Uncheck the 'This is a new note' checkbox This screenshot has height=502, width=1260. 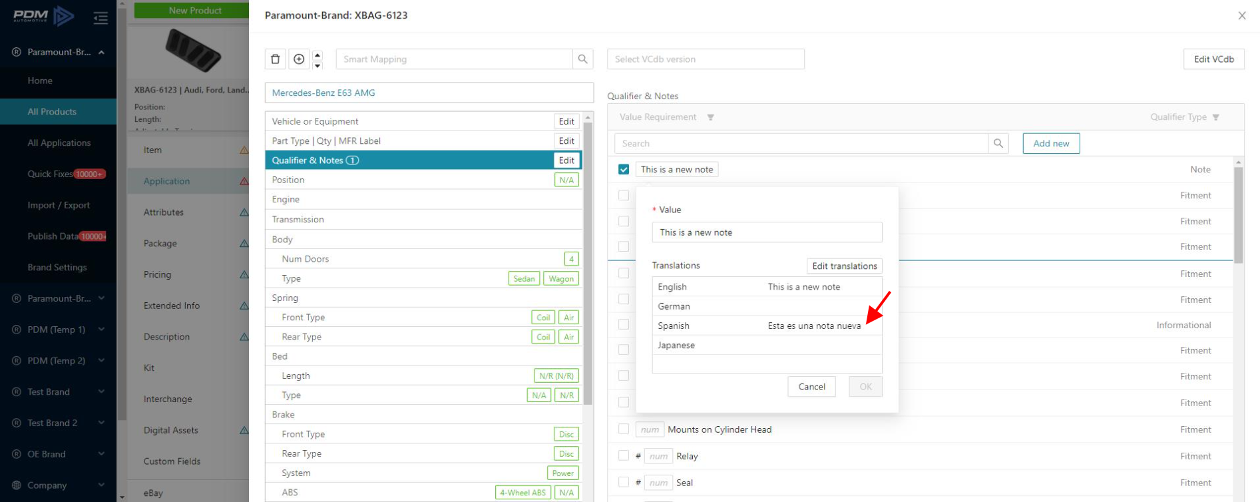click(x=624, y=169)
